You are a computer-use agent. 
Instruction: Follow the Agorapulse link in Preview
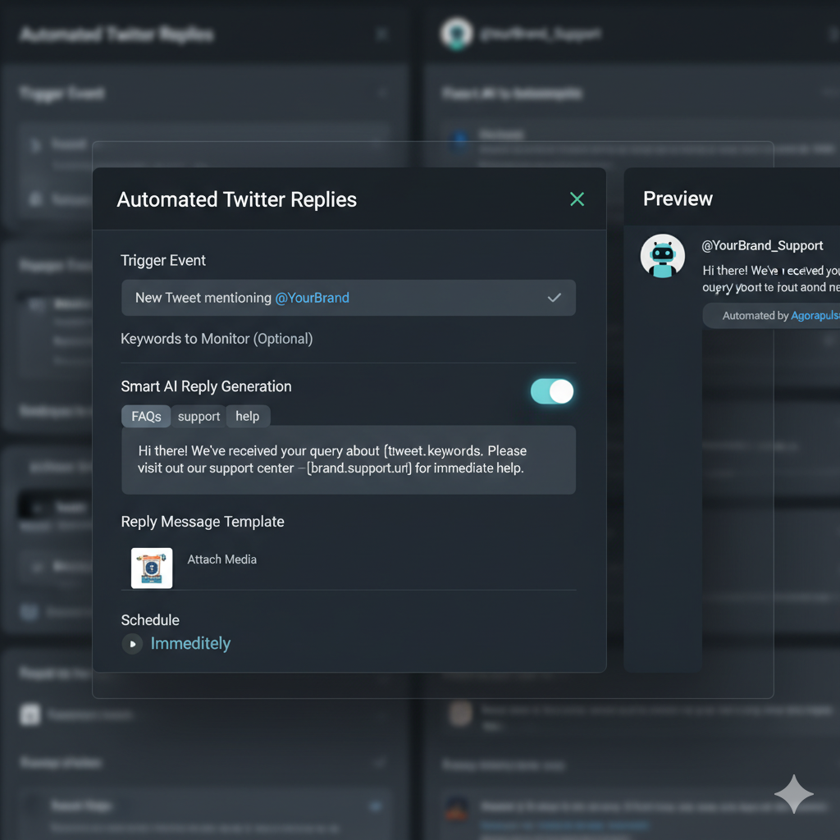coord(815,316)
